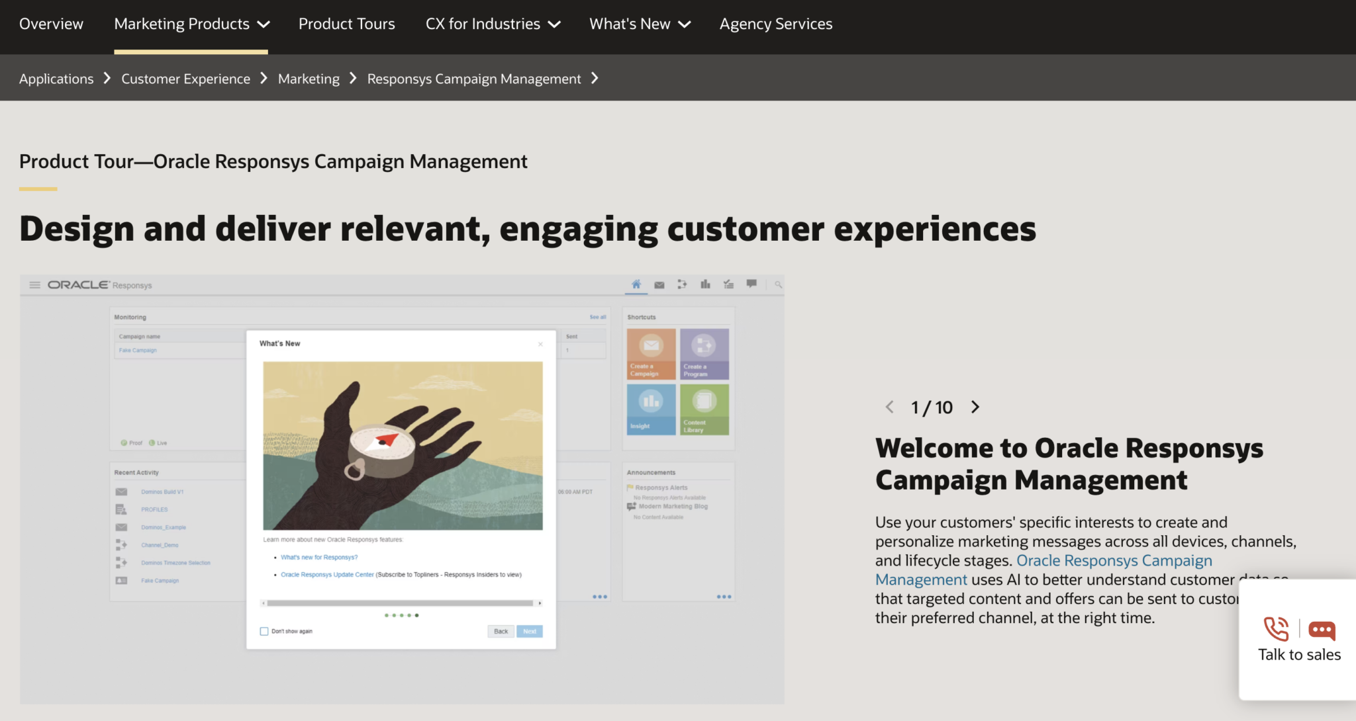1356x721 pixels.
Task: Click the What's New dialog horizontal scrollbar
Action: 401,603
